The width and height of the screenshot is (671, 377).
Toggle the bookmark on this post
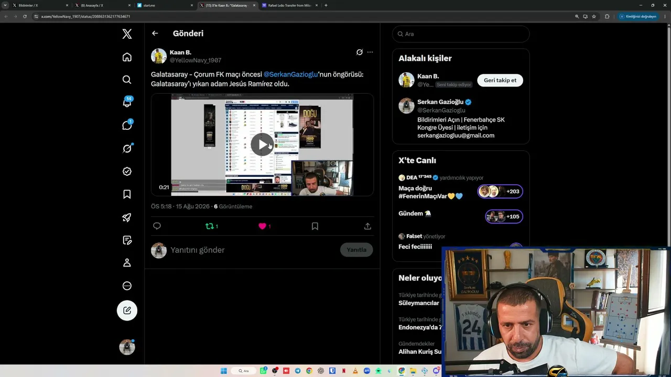tap(315, 226)
